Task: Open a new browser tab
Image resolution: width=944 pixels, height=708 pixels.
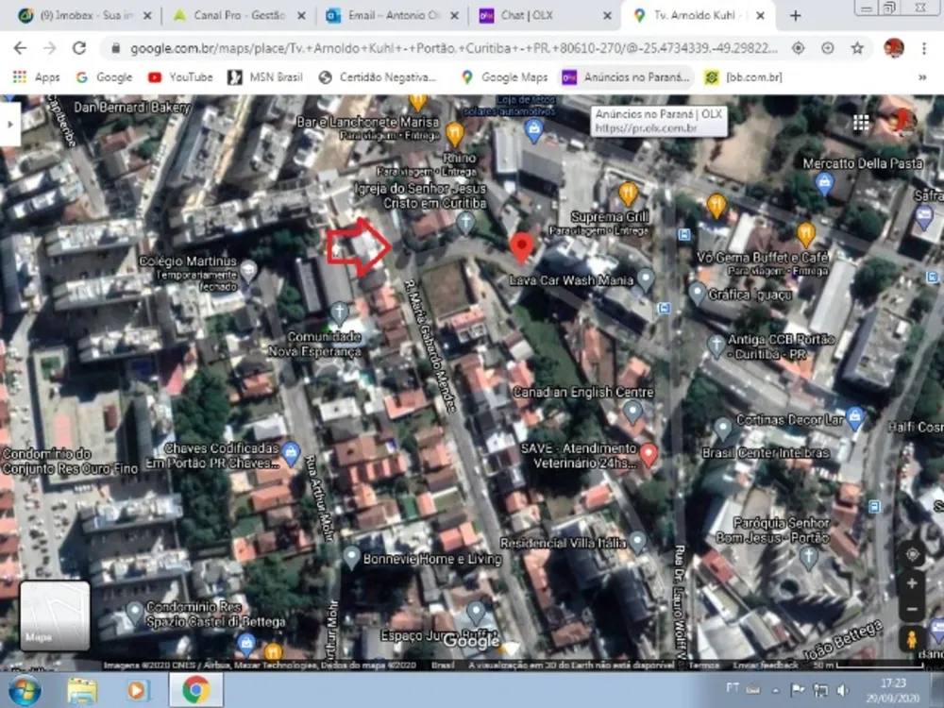Action: [795, 16]
